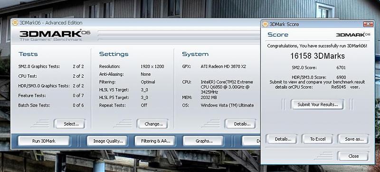Click the Anti-Aliasing value None
The image size is (380, 172).
[x=146, y=74]
